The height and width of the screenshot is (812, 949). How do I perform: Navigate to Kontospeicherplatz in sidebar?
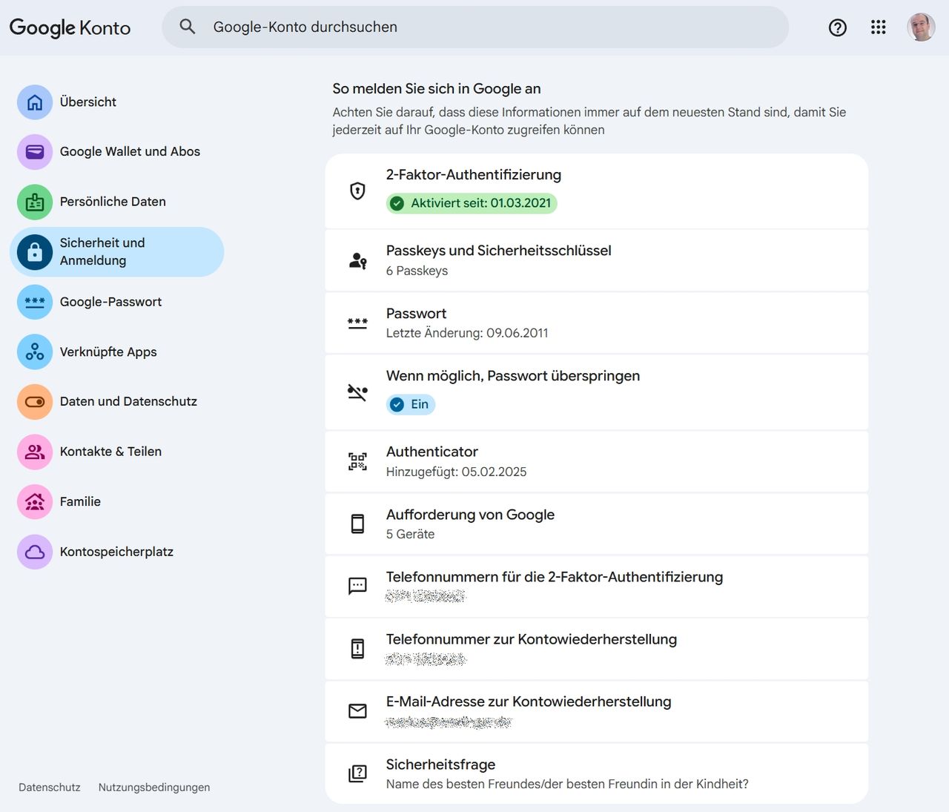[116, 552]
